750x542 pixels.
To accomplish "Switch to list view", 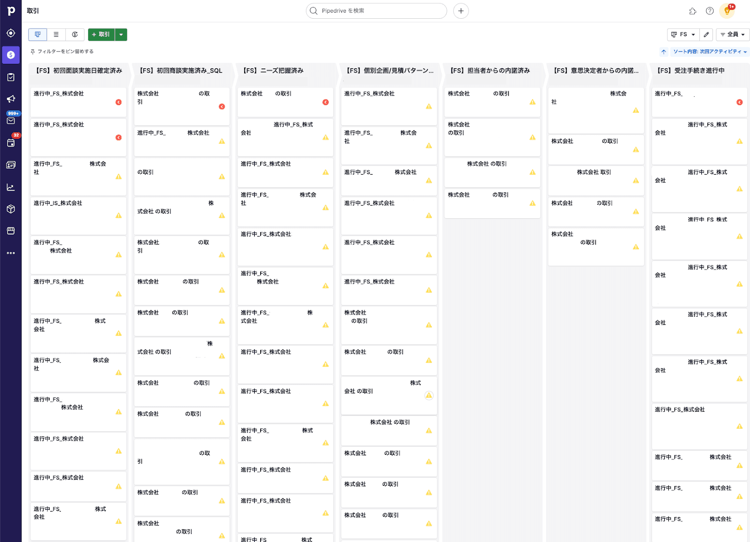I will pyautogui.click(x=56, y=34).
